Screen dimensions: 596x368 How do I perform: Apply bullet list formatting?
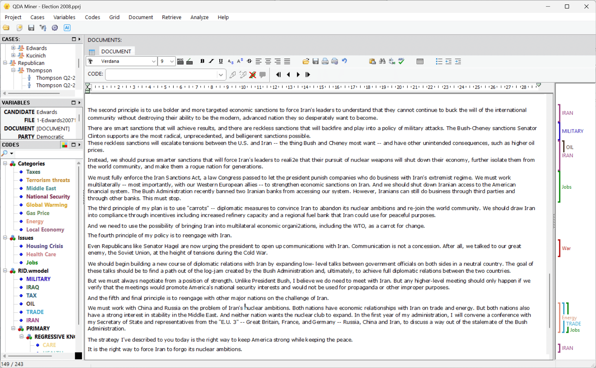[439, 61]
